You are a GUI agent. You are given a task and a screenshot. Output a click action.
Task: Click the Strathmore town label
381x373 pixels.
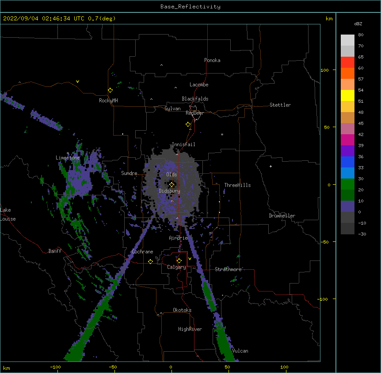click(228, 269)
